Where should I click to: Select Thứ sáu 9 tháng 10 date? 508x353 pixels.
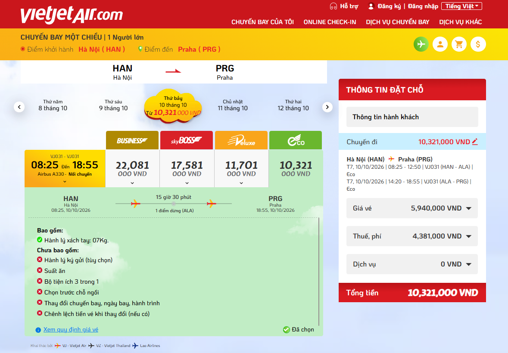pos(113,105)
